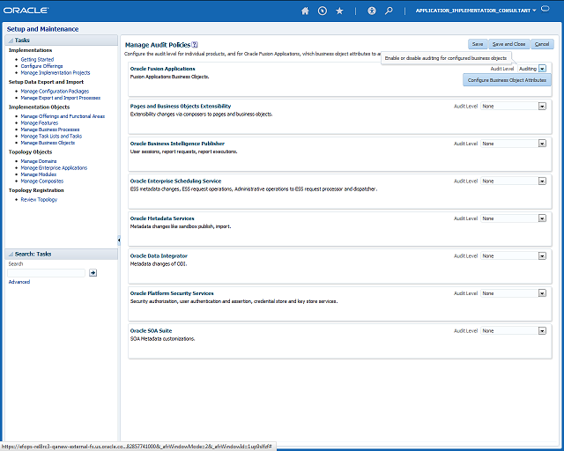Screen dimensions: 564x451
Task: Open Audit Level dropdown for Platform Security Services
Action: click(x=543, y=293)
